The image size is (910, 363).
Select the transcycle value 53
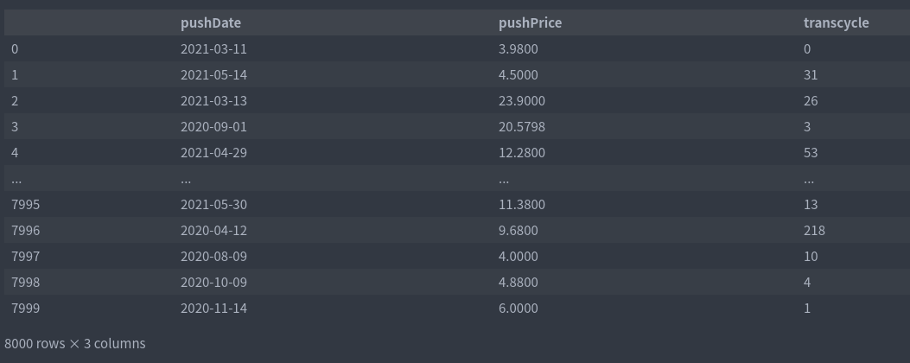point(811,153)
